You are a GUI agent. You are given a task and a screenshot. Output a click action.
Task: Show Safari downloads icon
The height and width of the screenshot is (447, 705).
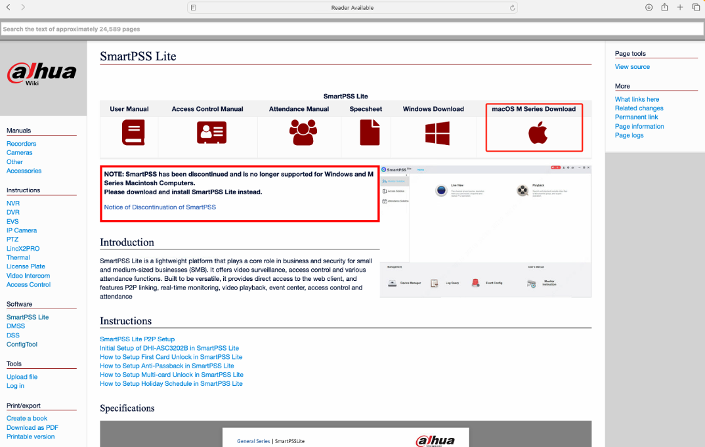click(x=649, y=7)
